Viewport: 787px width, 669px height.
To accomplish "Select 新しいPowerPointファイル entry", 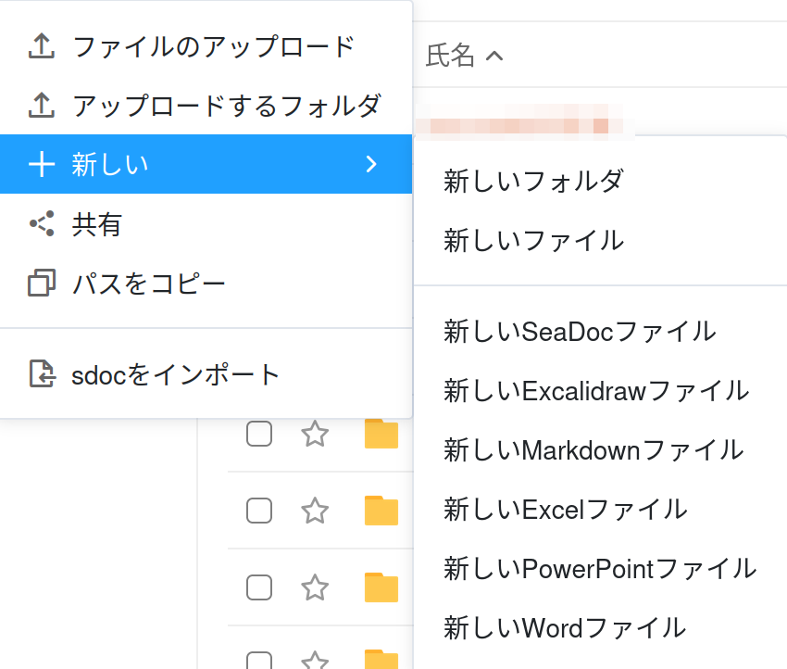I will 600,568.
